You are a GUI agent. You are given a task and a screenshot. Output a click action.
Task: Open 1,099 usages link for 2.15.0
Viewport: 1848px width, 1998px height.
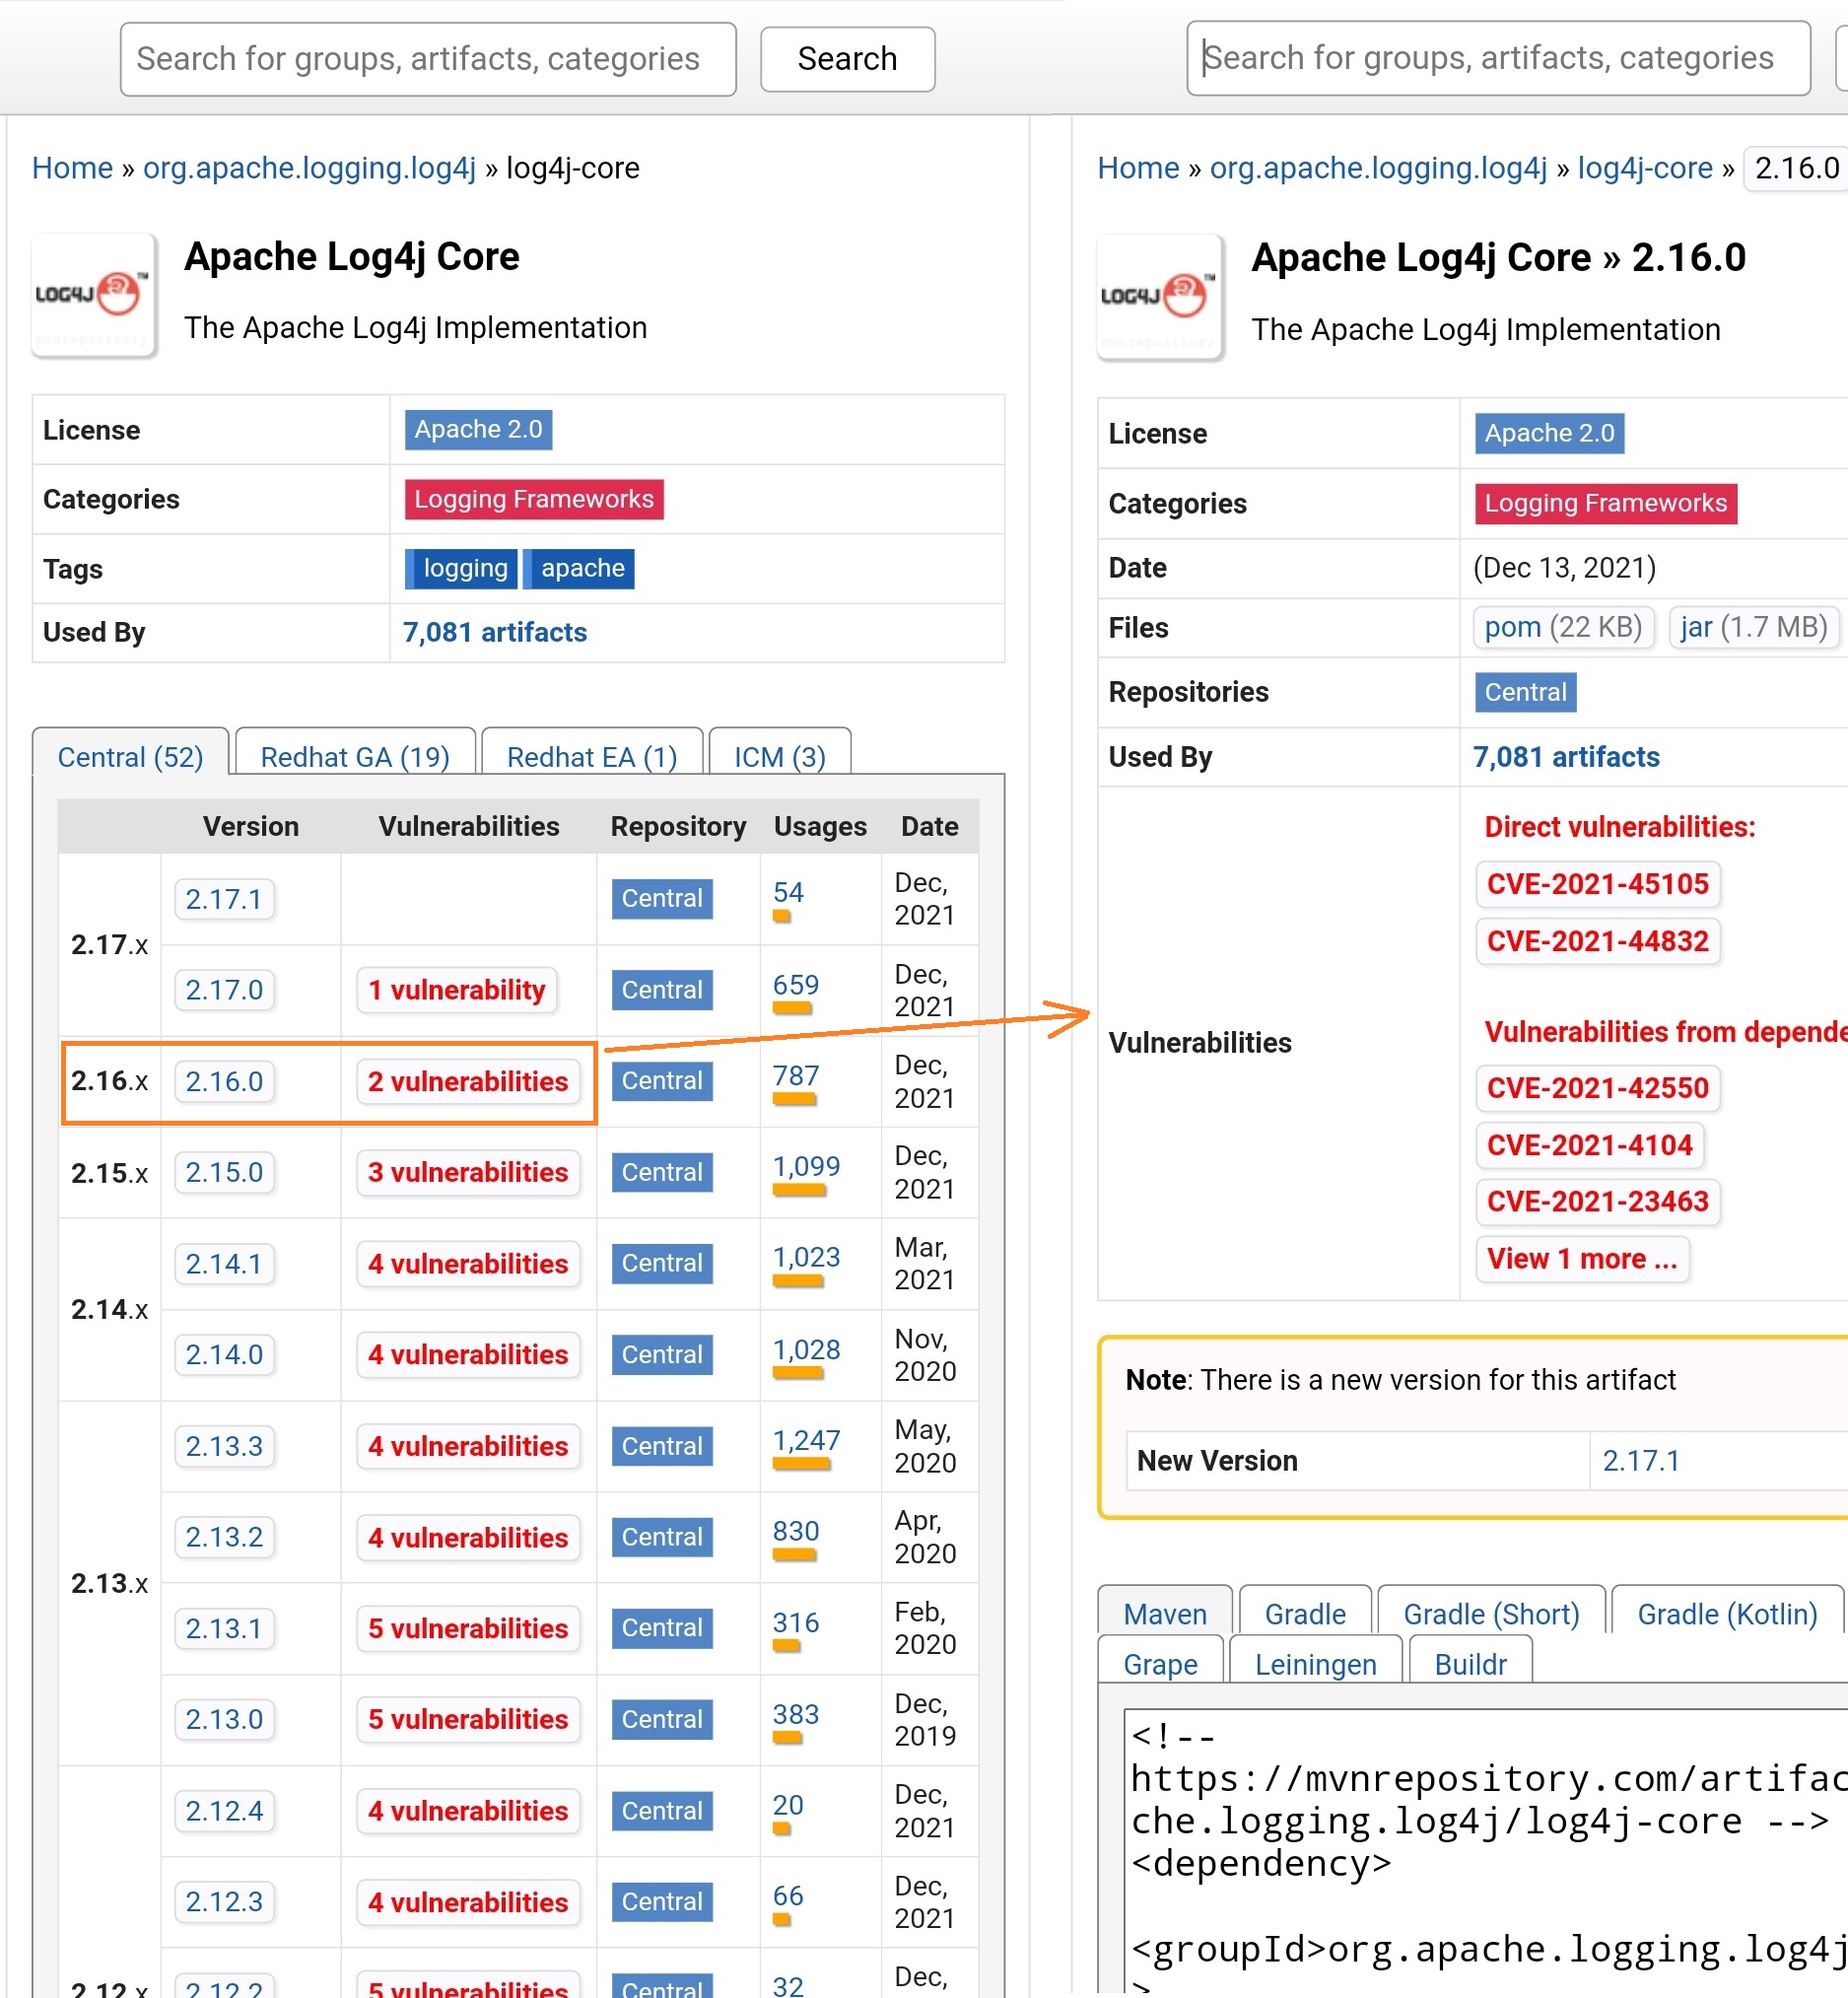(x=806, y=1167)
